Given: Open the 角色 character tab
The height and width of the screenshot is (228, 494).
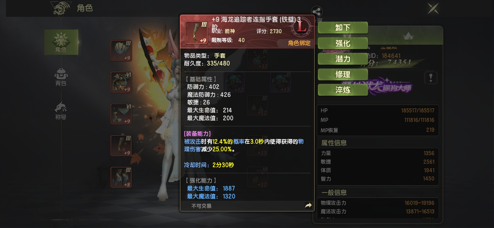Looking at the screenshot, I should tap(61, 42).
